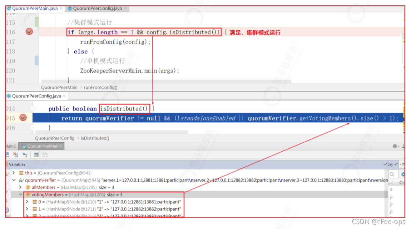Screen dimensions: 411x229
Task: Expand the 'this' variable node
Action: (14, 173)
